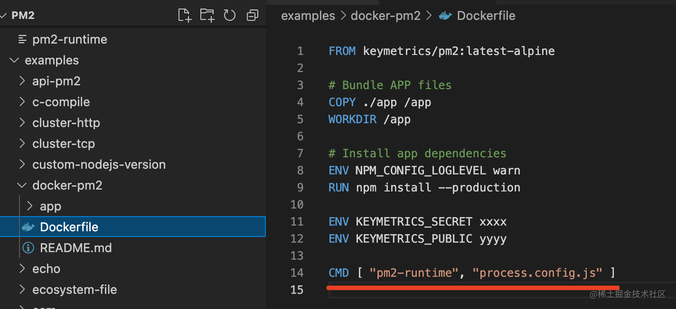Collapse all folders in Explorer
The height and width of the screenshot is (309, 676).
tap(252, 16)
